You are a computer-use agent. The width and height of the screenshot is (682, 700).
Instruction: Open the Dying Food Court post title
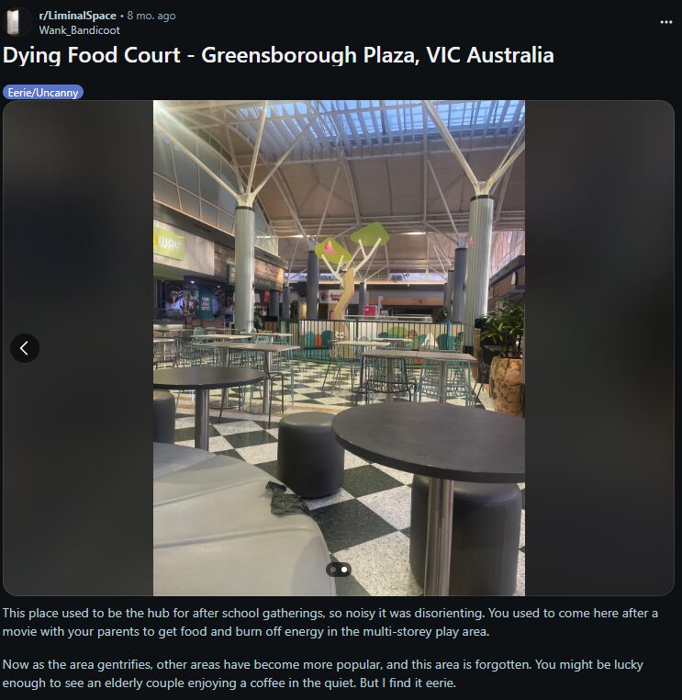coord(278,55)
